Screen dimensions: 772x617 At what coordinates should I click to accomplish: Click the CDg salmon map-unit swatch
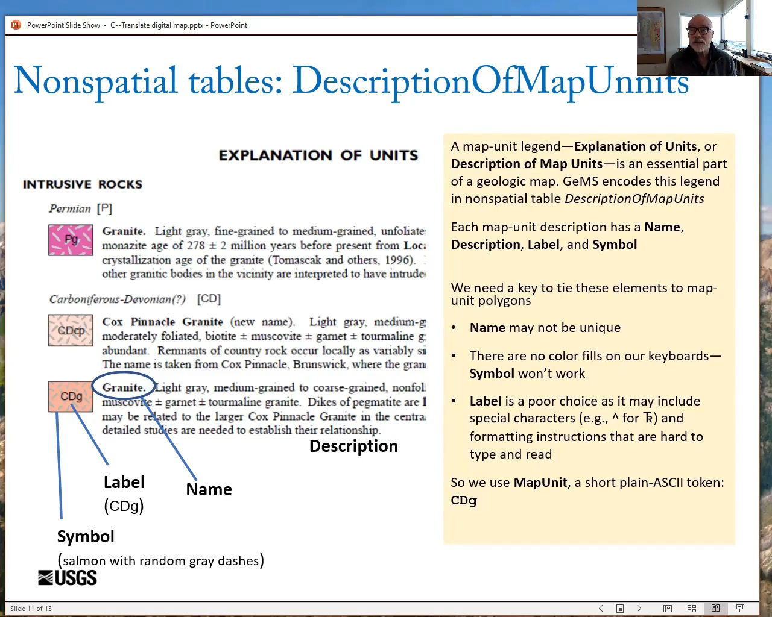71,396
